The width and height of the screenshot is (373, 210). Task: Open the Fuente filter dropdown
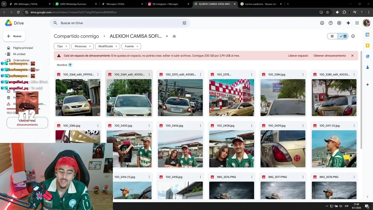click(x=131, y=46)
